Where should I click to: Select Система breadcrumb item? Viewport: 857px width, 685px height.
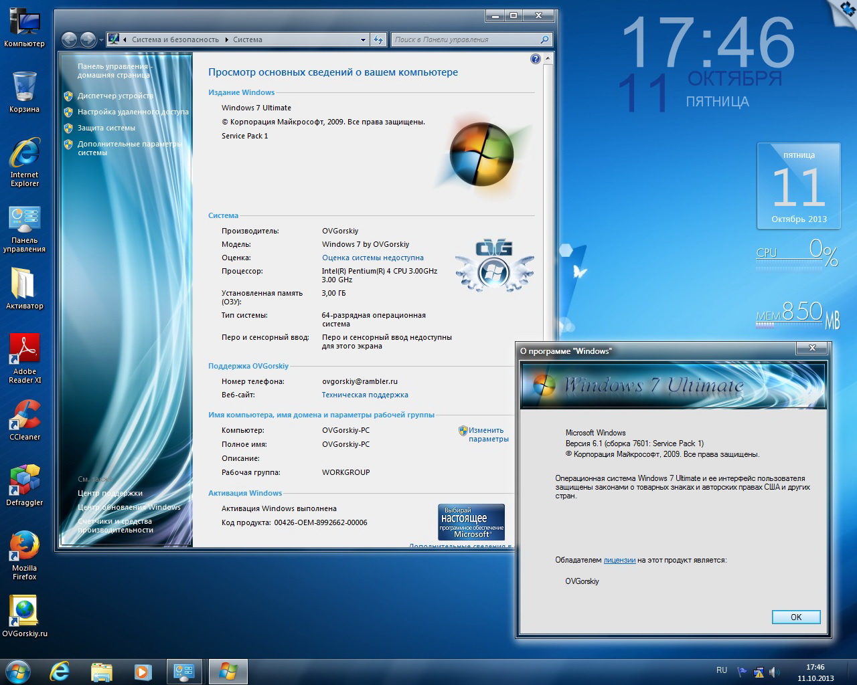pos(248,39)
